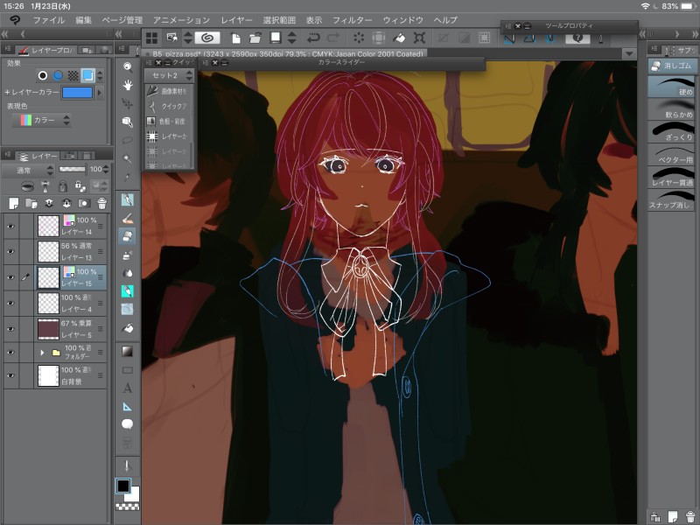
Task: Hide the フォルダー layer folder
Action: click(10, 353)
